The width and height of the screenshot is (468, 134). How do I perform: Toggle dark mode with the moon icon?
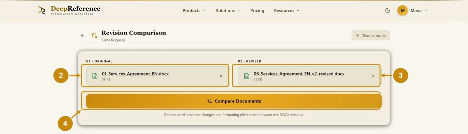(388, 10)
